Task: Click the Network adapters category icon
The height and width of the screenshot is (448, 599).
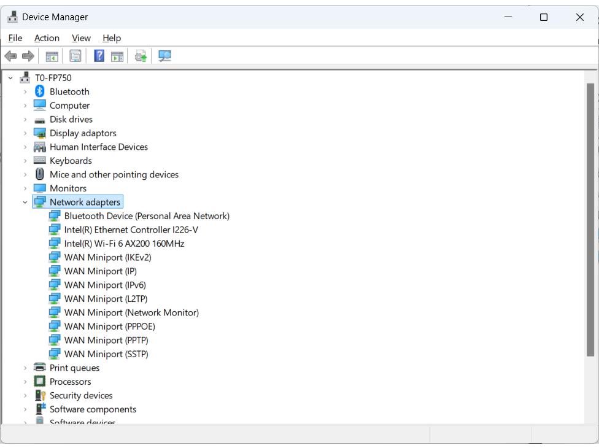Action: [x=39, y=202]
